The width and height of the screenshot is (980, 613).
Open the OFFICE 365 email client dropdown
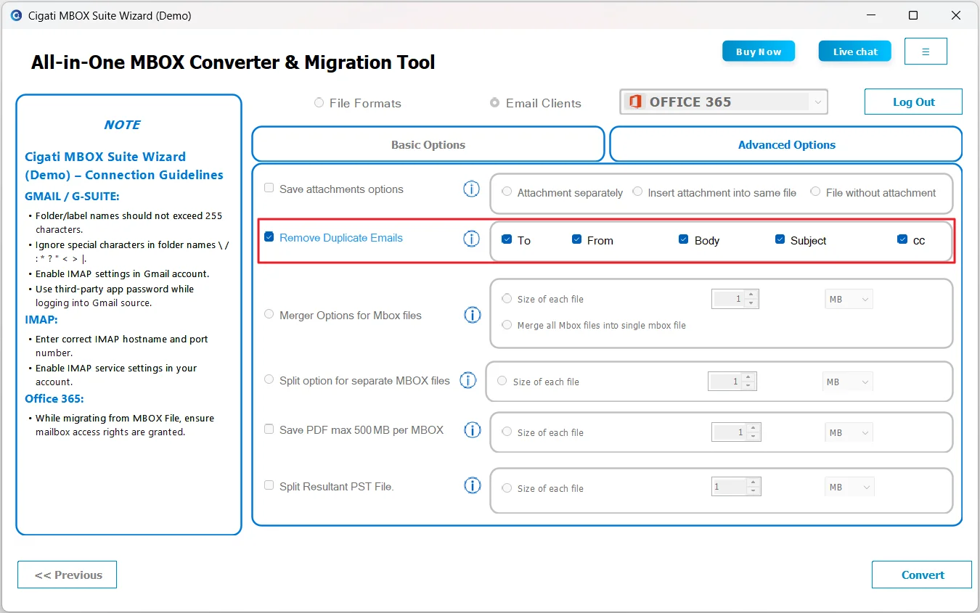pyautogui.click(x=724, y=102)
